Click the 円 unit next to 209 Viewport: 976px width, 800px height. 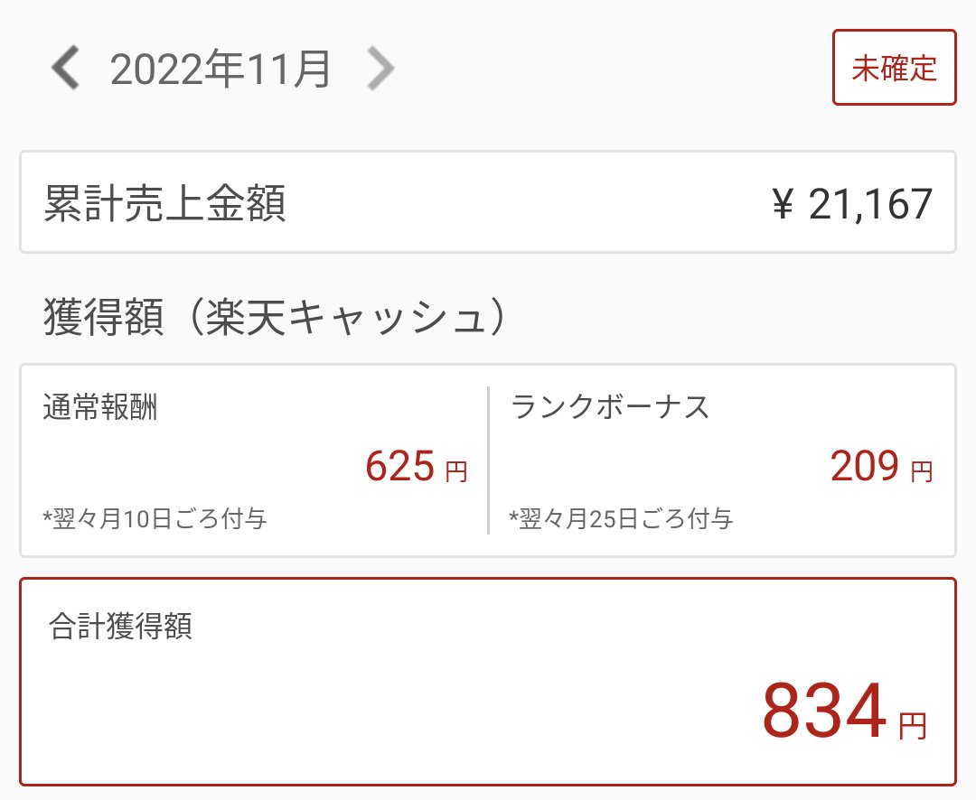[922, 471]
